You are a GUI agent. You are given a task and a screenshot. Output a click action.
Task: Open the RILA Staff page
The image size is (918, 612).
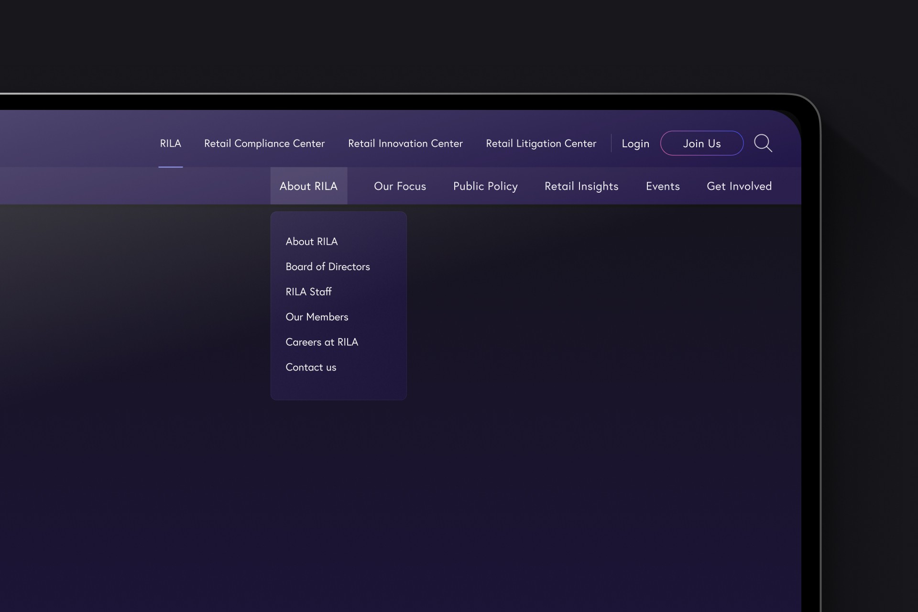click(x=308, y=292)
